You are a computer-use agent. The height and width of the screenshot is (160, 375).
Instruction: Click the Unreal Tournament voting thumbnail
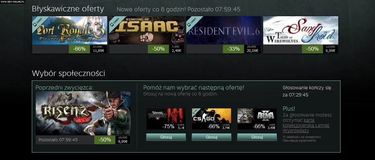point(166,119)
